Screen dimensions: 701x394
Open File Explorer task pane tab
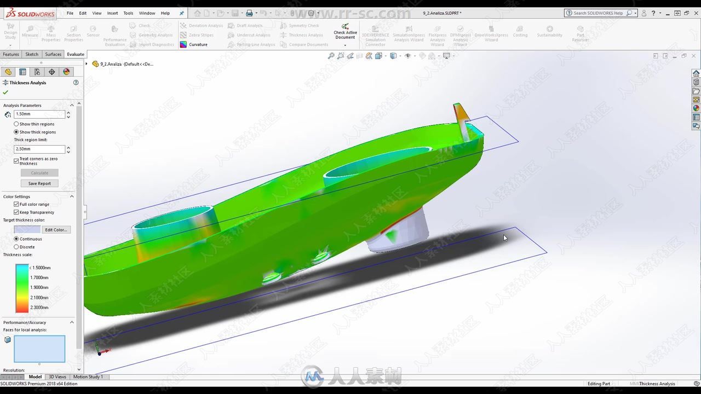tap(696, 91)
